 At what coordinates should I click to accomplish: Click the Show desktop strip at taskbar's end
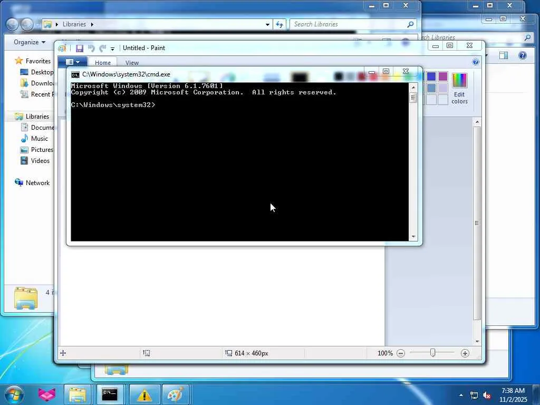[536, 395]
